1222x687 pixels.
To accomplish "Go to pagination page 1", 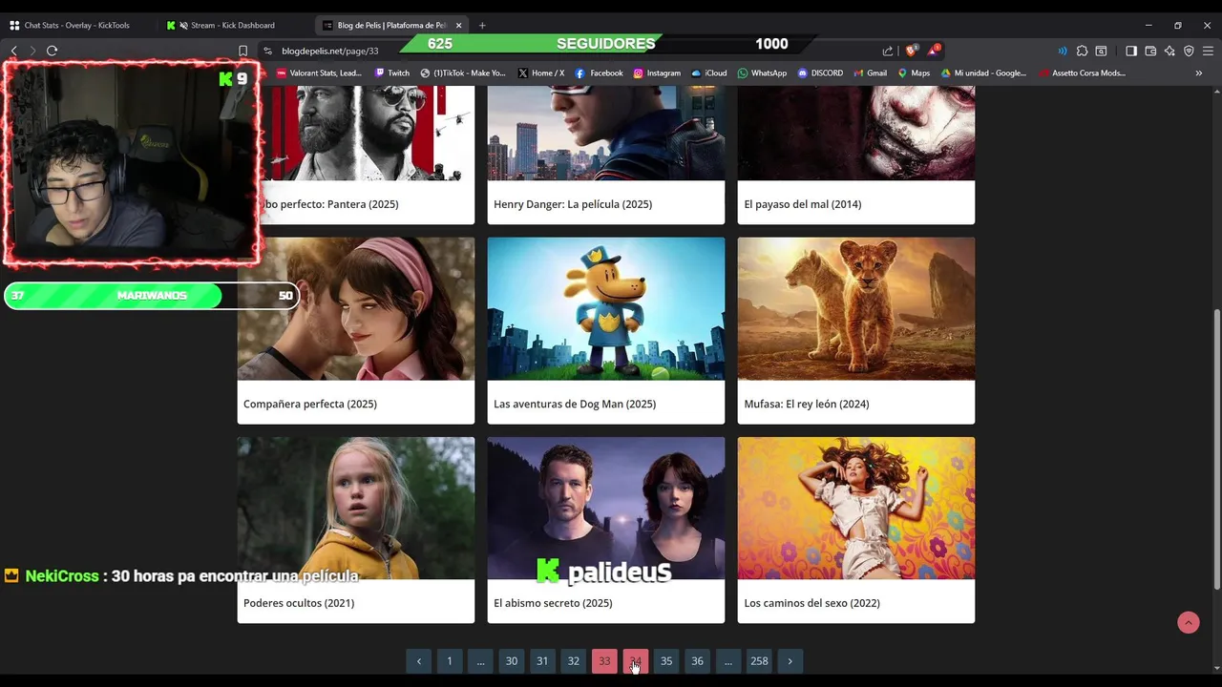I will 450,661.
